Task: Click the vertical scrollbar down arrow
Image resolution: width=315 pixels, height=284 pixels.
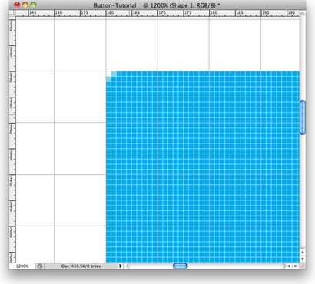Action: pos(303,259)
